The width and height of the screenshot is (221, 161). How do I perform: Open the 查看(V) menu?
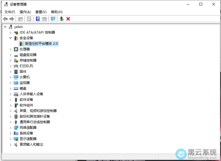tap(41, 12)
